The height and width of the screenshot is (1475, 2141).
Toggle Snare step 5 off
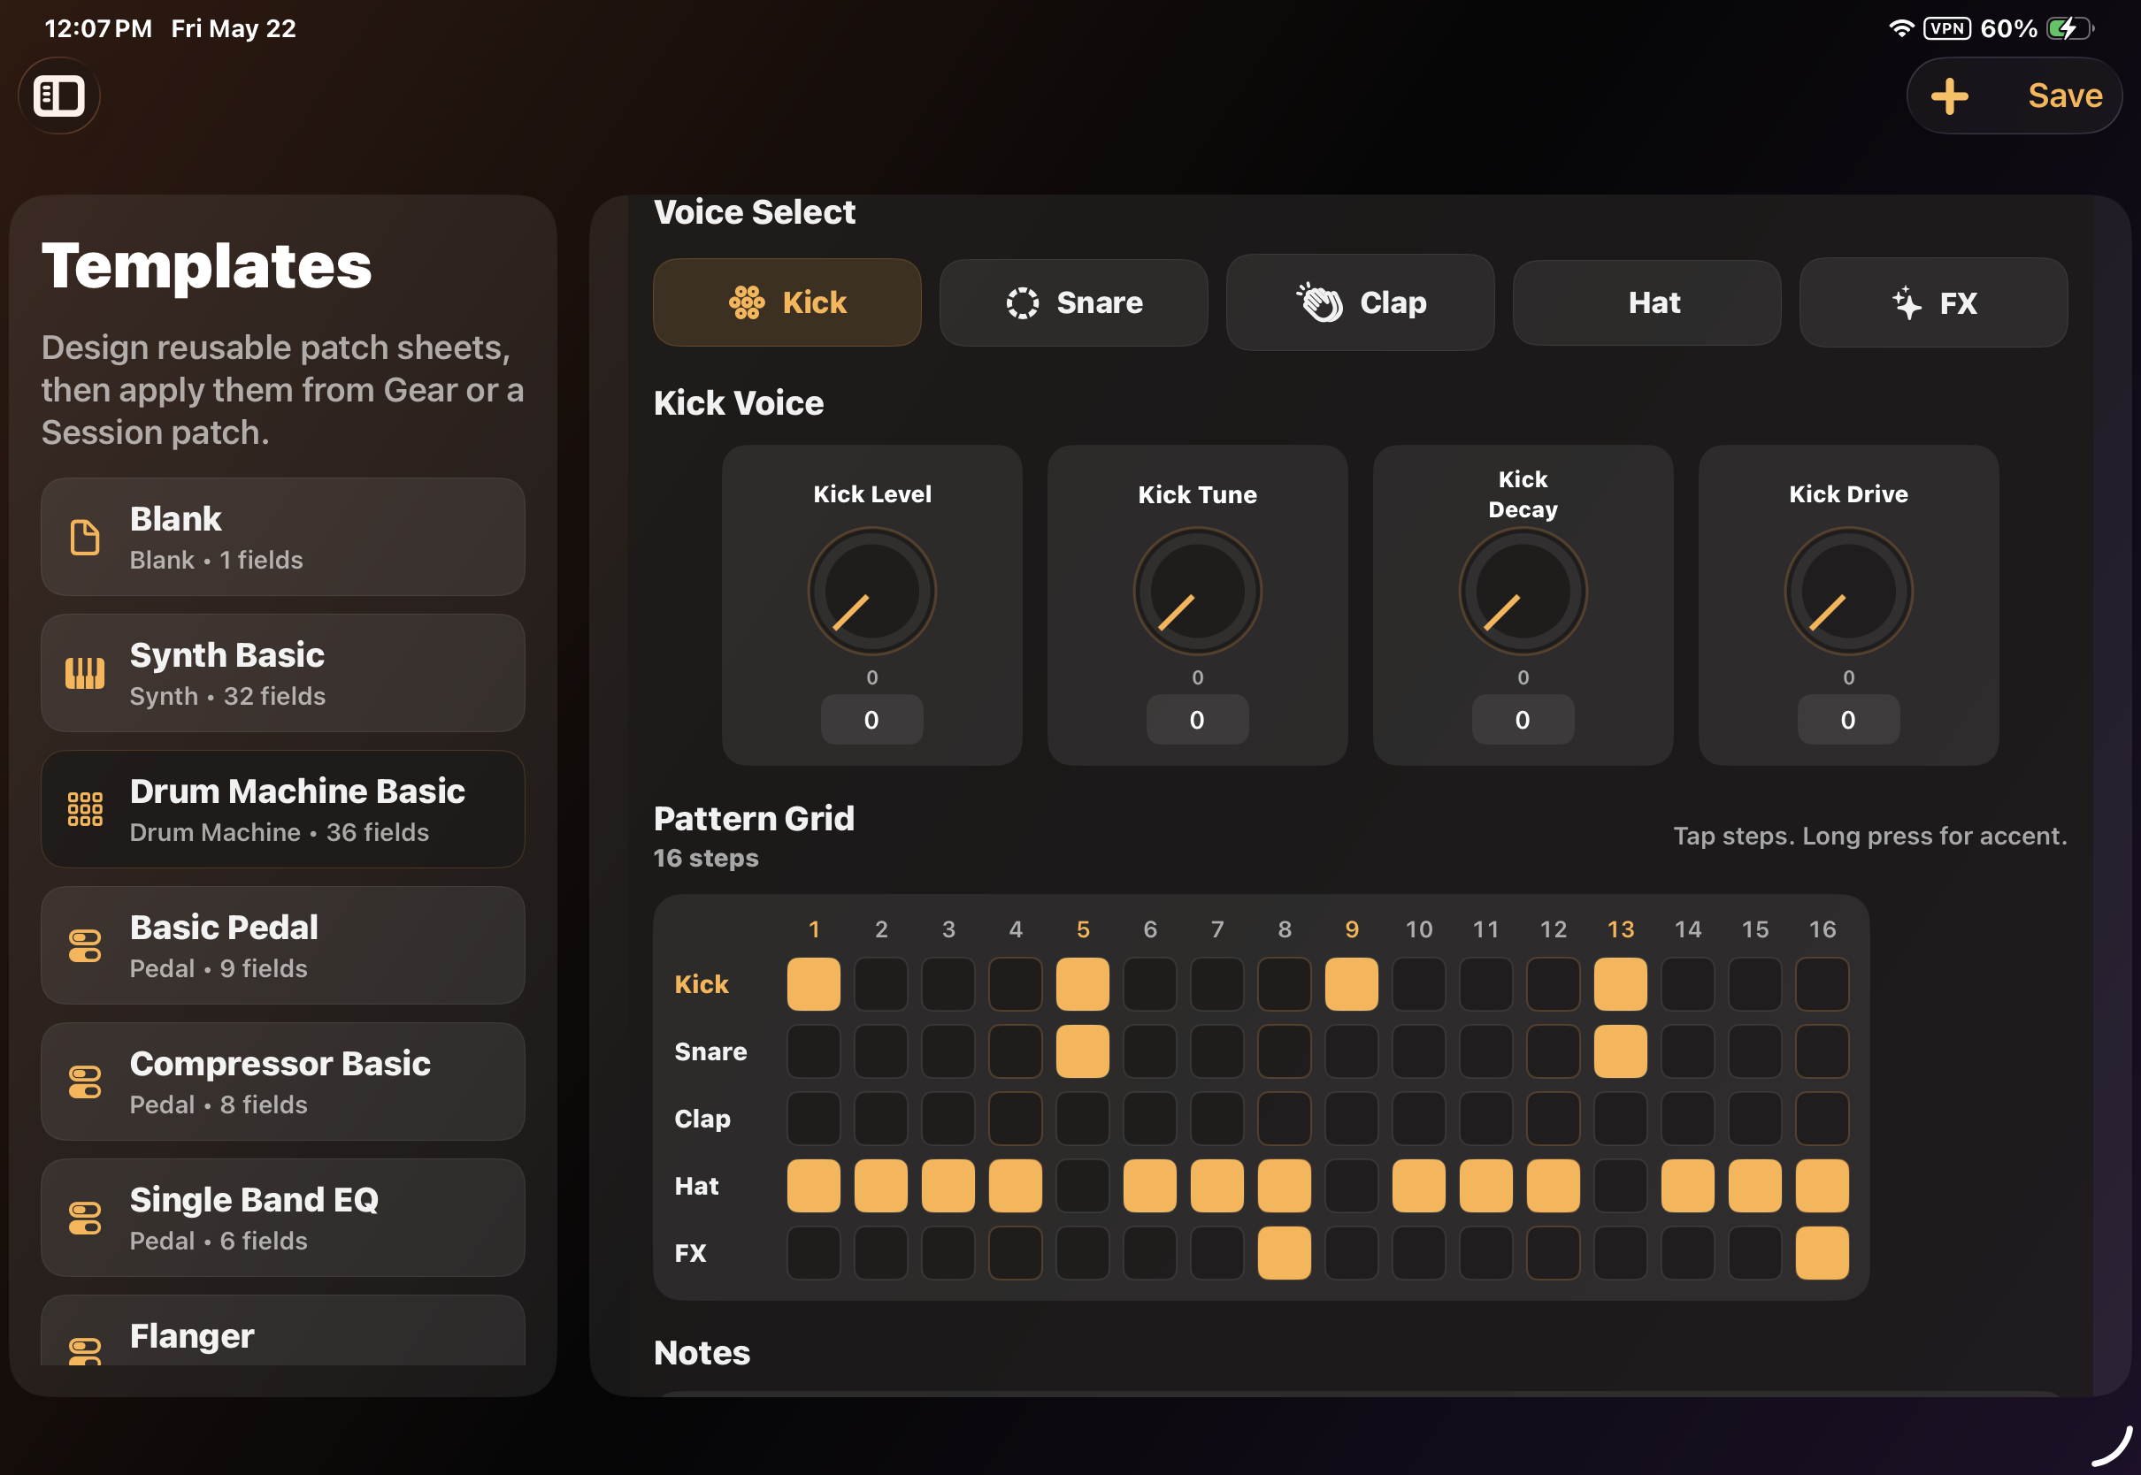tap(1083, 1051)
